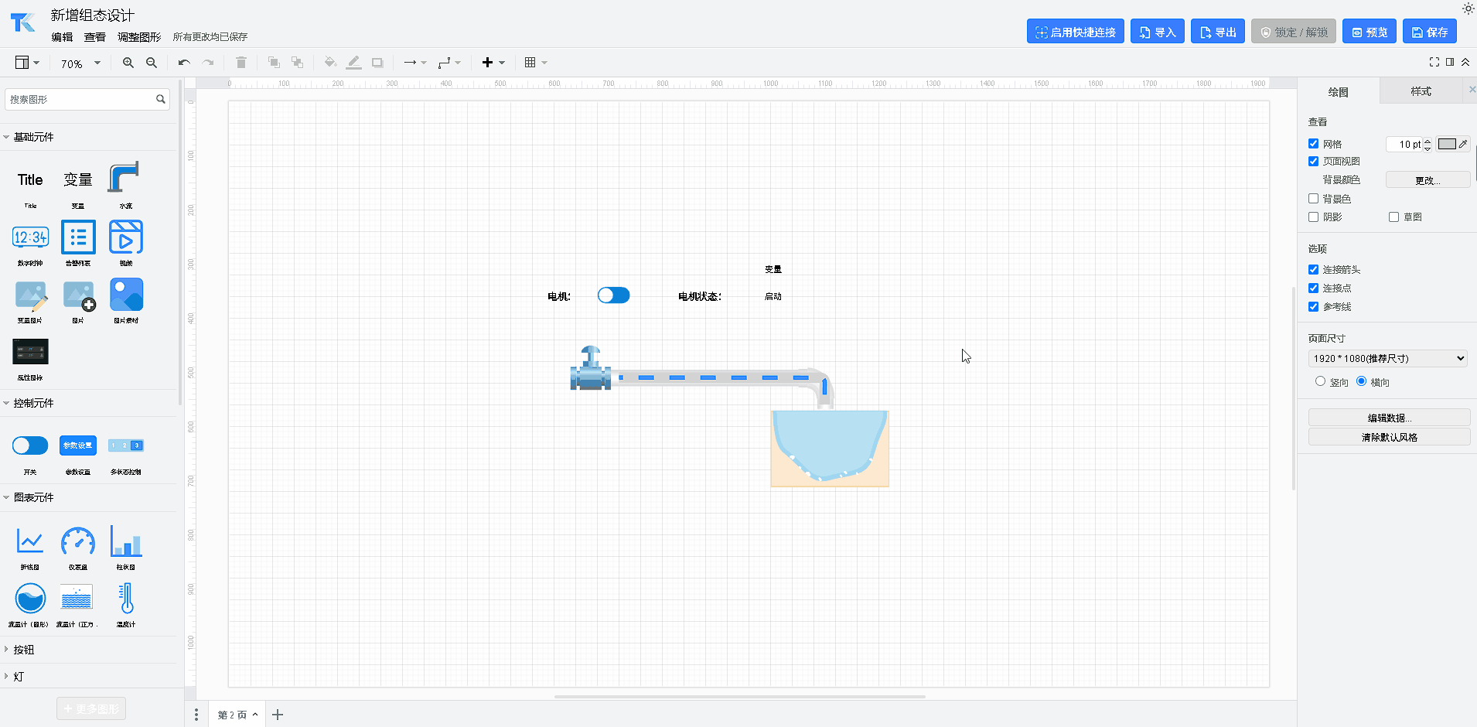Image resolution: width=1477 pixels, height=727 pixels.
Task: Click the undo arrow in toolbar
Action: [x=184, y=63]
